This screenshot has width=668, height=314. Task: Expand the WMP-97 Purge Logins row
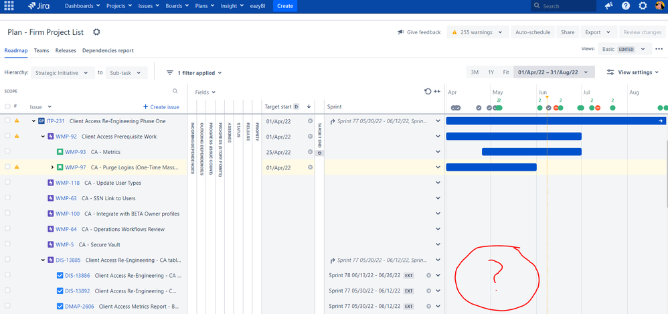coord(52,167)
